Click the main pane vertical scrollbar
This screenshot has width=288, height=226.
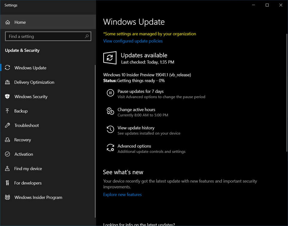click(x=287, y=93)
